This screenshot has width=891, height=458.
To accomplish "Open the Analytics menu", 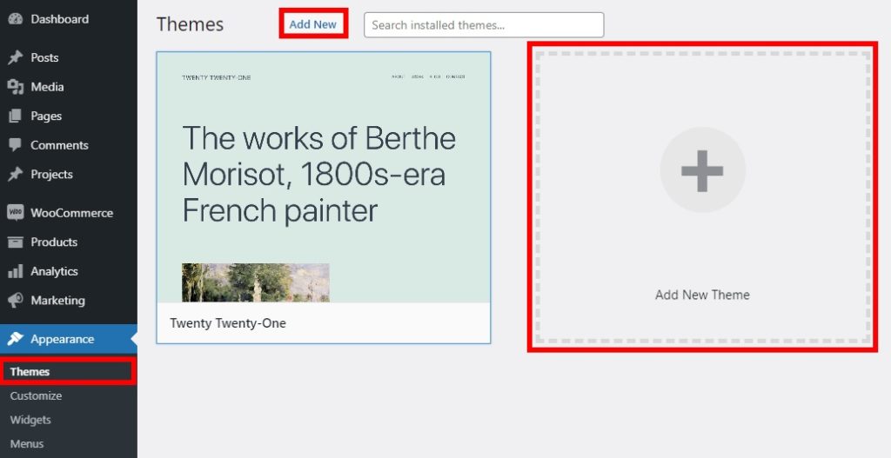I will [68, 271].
